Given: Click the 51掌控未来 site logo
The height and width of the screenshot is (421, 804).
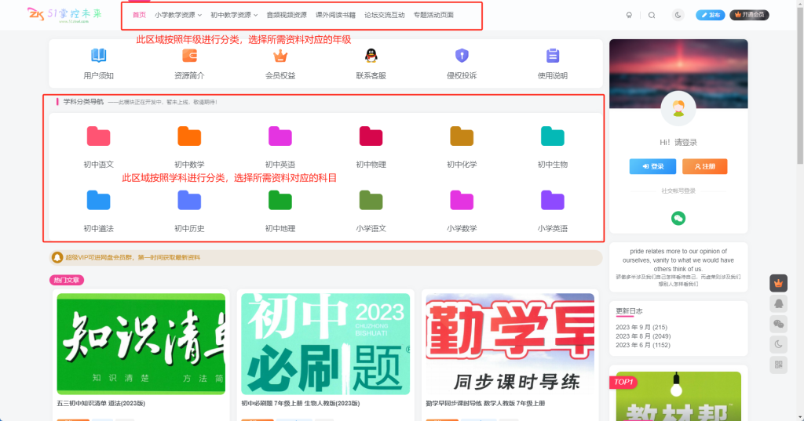Looking at the screenshot, I should (64, 14).
